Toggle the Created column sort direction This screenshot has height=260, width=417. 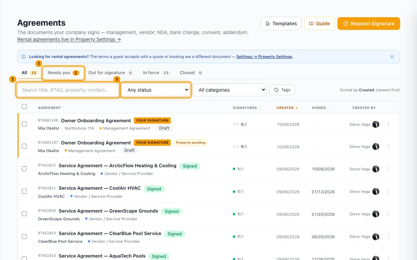287,108
